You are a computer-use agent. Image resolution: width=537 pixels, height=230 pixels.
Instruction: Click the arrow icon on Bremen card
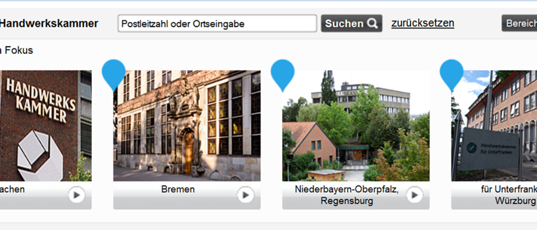pos(246,195)
